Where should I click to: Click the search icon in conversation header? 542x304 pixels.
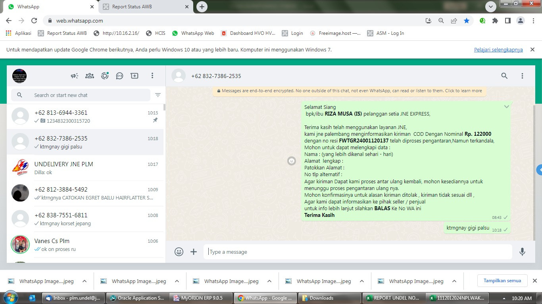pyautogui.click(x=504, y=76)
